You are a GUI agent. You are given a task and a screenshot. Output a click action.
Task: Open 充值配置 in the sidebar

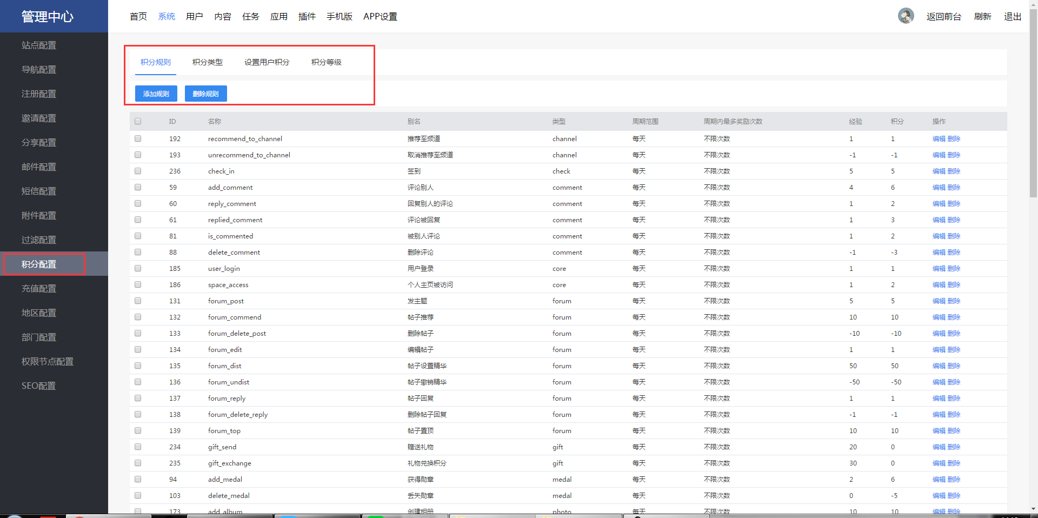tap(39, 288)
